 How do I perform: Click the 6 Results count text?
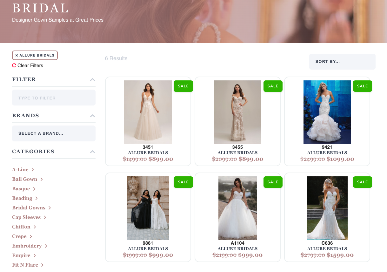tap(116, 58)
